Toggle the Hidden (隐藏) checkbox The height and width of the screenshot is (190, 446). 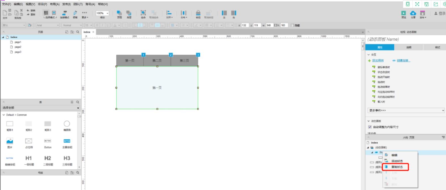292,25
